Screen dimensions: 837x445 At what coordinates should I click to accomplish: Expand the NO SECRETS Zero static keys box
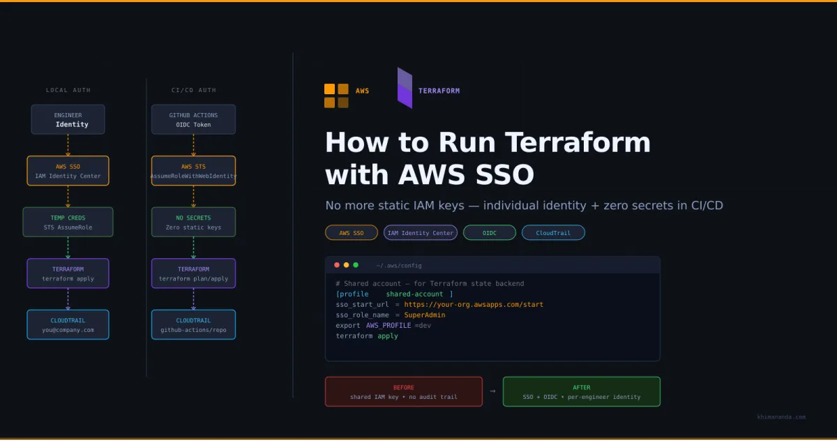[193, 221]
